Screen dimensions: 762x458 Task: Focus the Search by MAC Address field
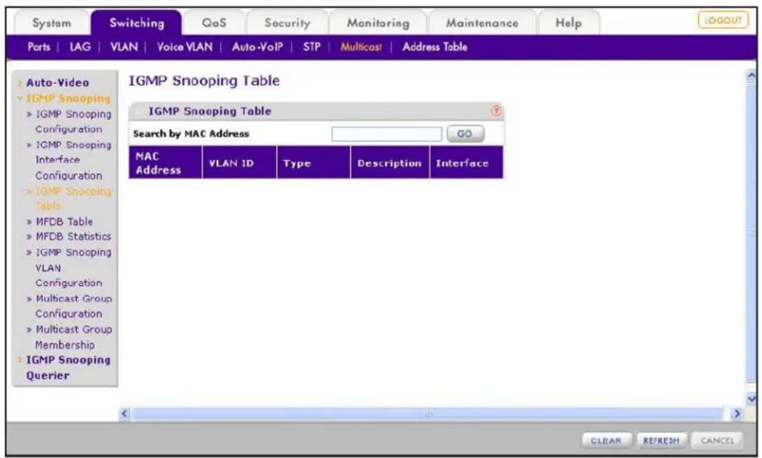[387, 134]
